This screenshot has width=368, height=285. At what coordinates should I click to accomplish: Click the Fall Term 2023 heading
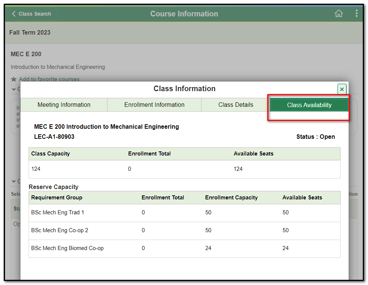pyautogui.click(x=30, y=32)
